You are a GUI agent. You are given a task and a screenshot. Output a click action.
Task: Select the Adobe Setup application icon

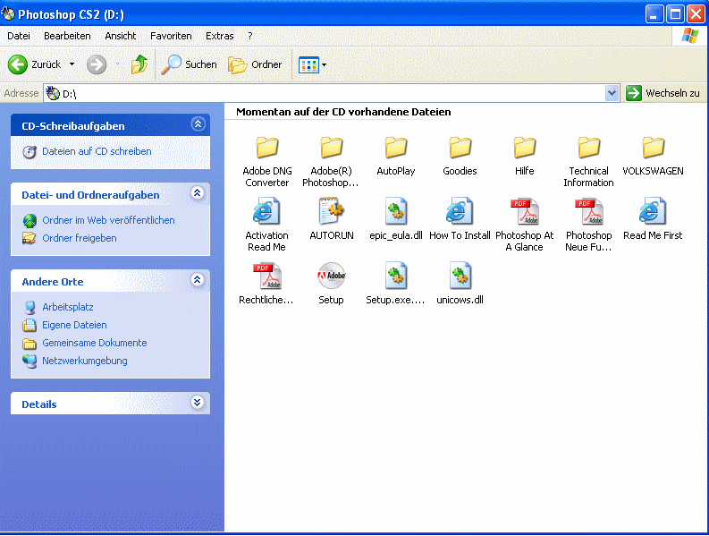click(332, 276)
